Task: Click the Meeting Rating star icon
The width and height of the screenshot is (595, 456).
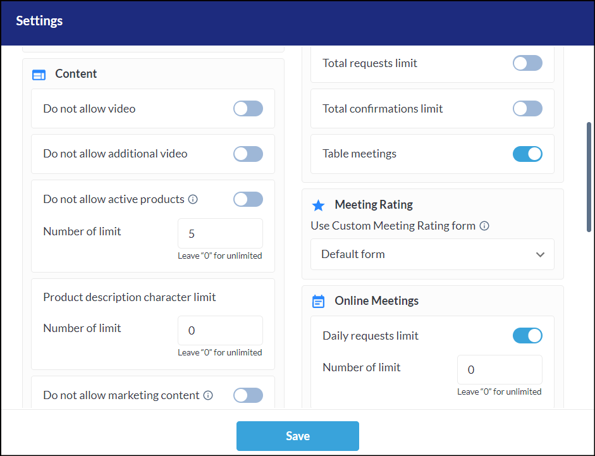Action: point(319,206)
